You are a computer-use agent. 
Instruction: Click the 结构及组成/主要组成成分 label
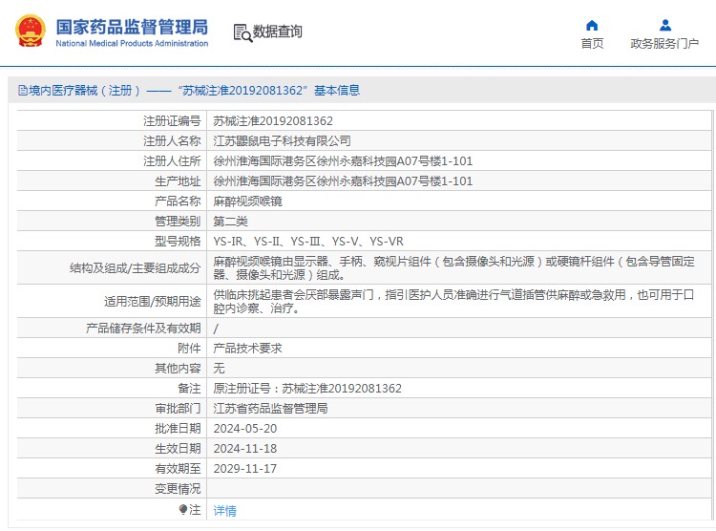[x=135, y=268]
